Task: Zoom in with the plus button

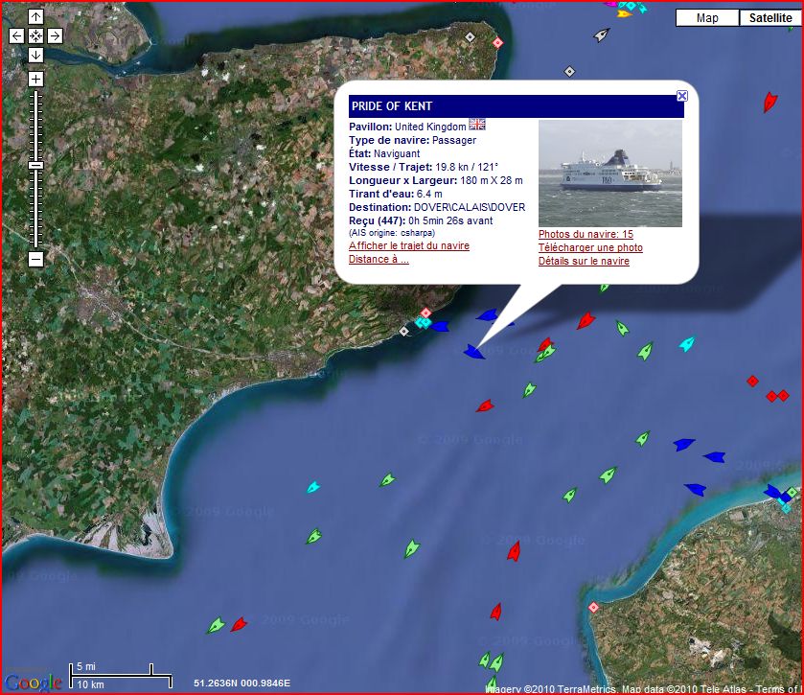Action: coord(35,79)
